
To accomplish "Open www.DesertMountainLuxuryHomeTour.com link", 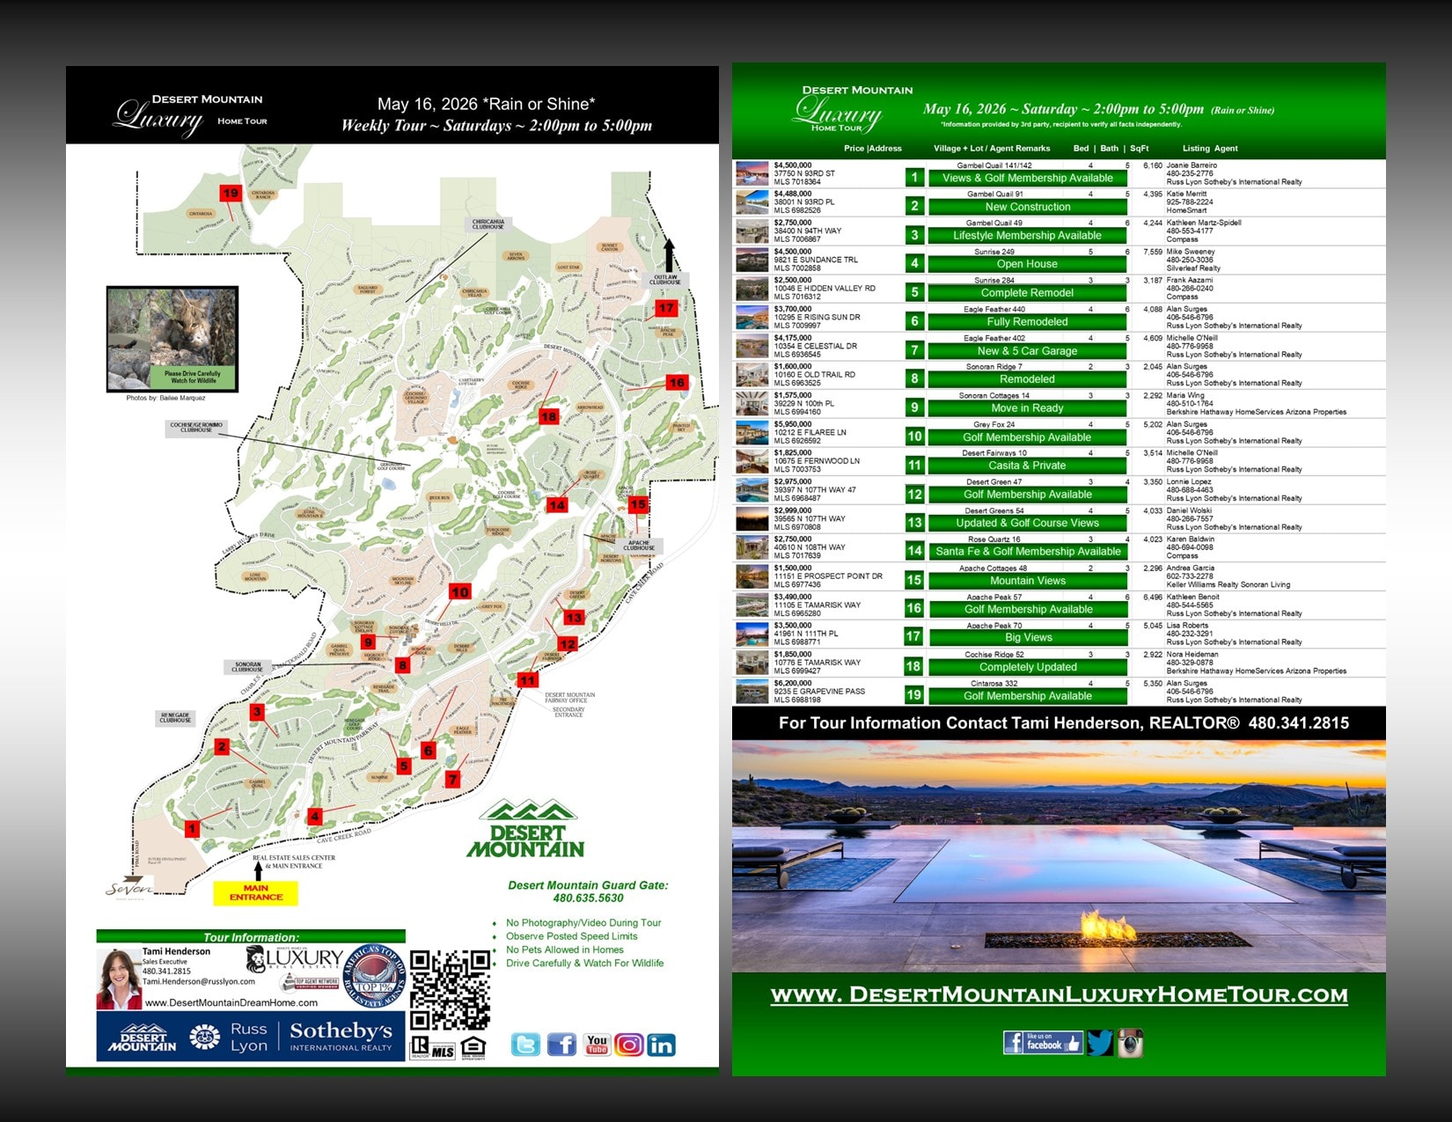I will (1060, 995).
